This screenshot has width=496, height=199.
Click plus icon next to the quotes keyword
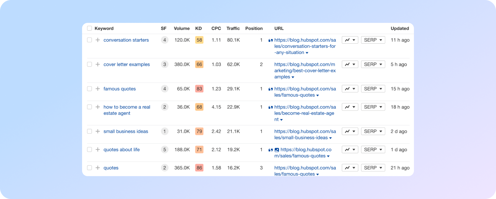pyautogui.click(x=98, y=168)
